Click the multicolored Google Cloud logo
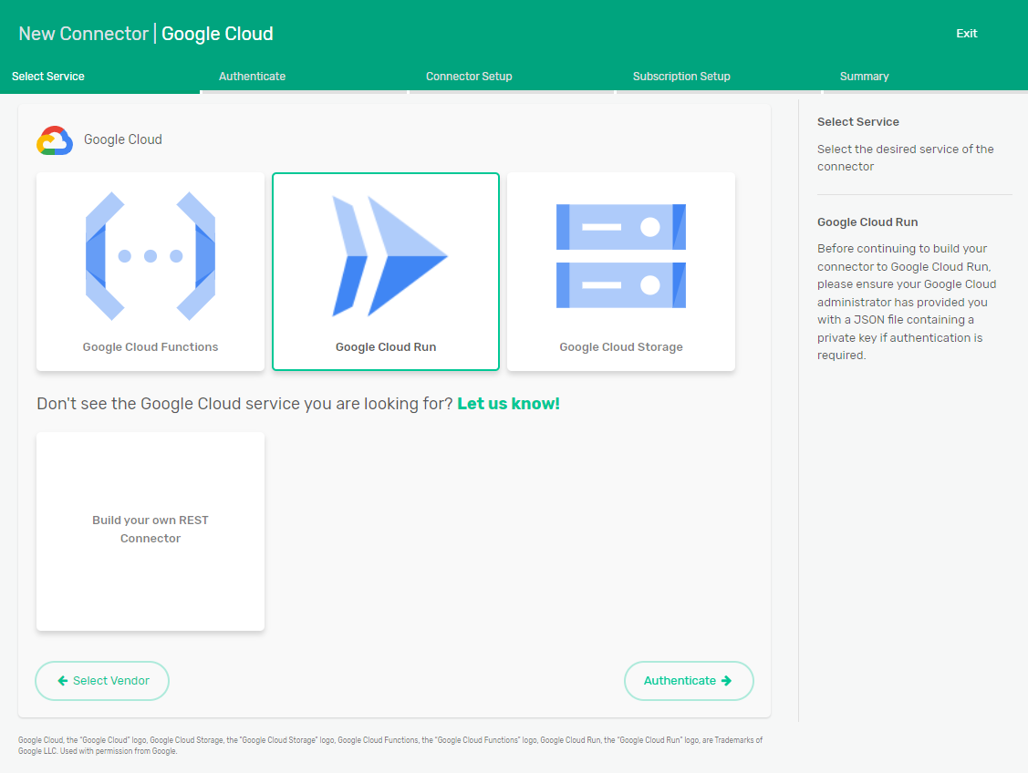Image resolution: width=1028 pixels, height=773 pixels. point(55,140)
